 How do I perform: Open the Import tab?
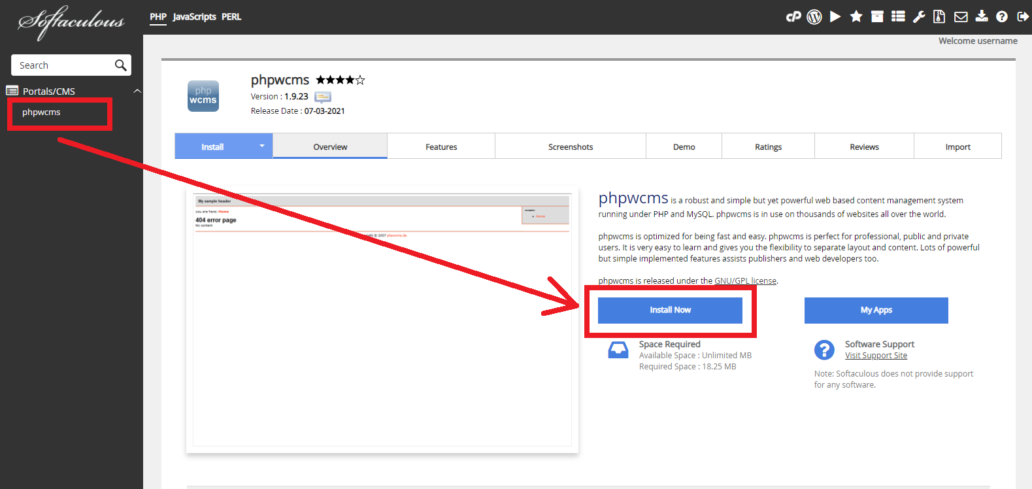(958, 147)
